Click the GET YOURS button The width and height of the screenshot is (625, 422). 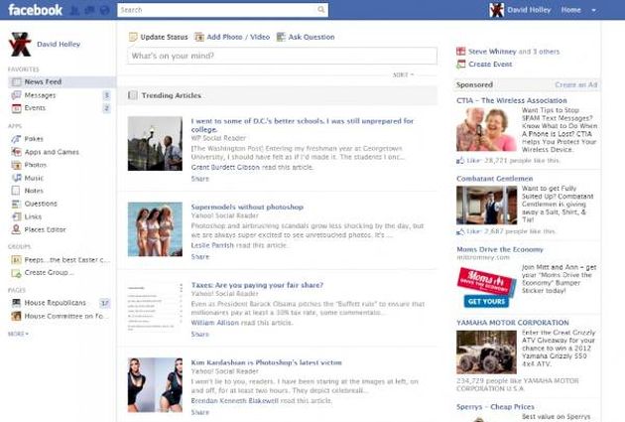(486, 302)
